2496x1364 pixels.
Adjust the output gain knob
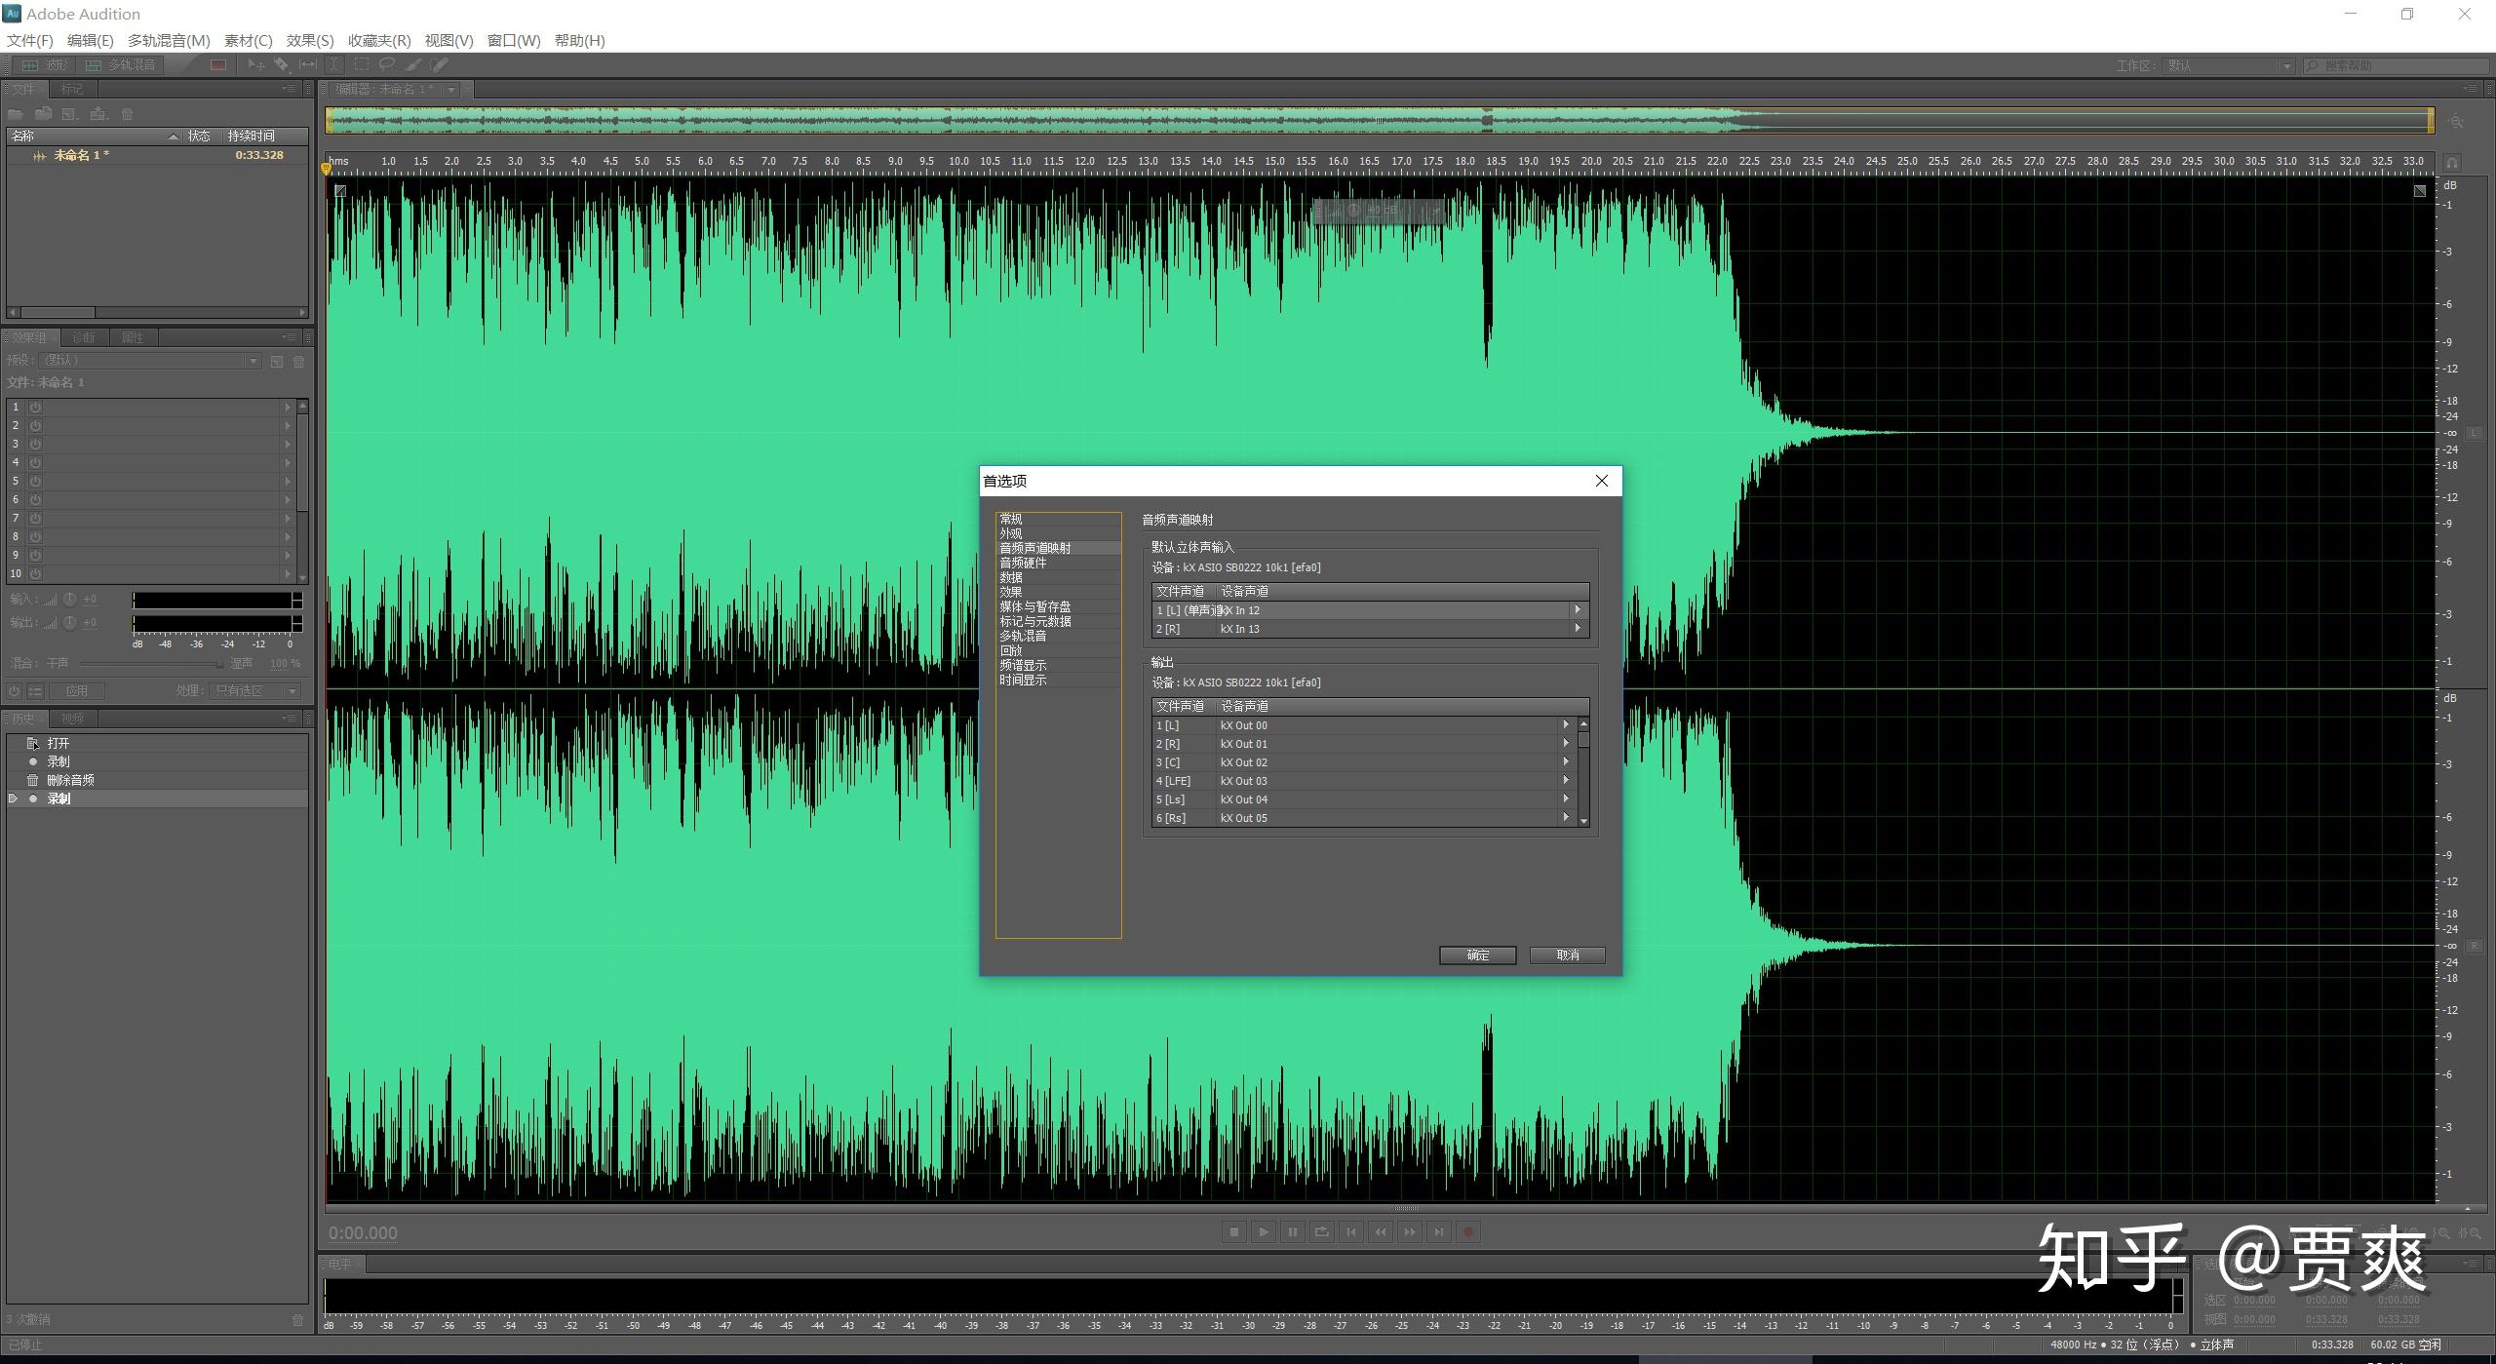(x=70, y=623)
